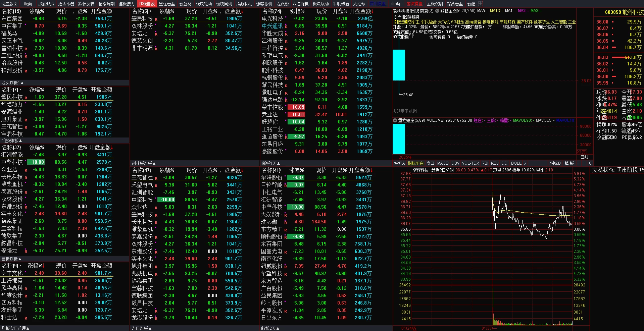Screen dimensions: 644x331
Task: Collapse the 龙头炸板1 panel triangle
Action: click(22, 83)
